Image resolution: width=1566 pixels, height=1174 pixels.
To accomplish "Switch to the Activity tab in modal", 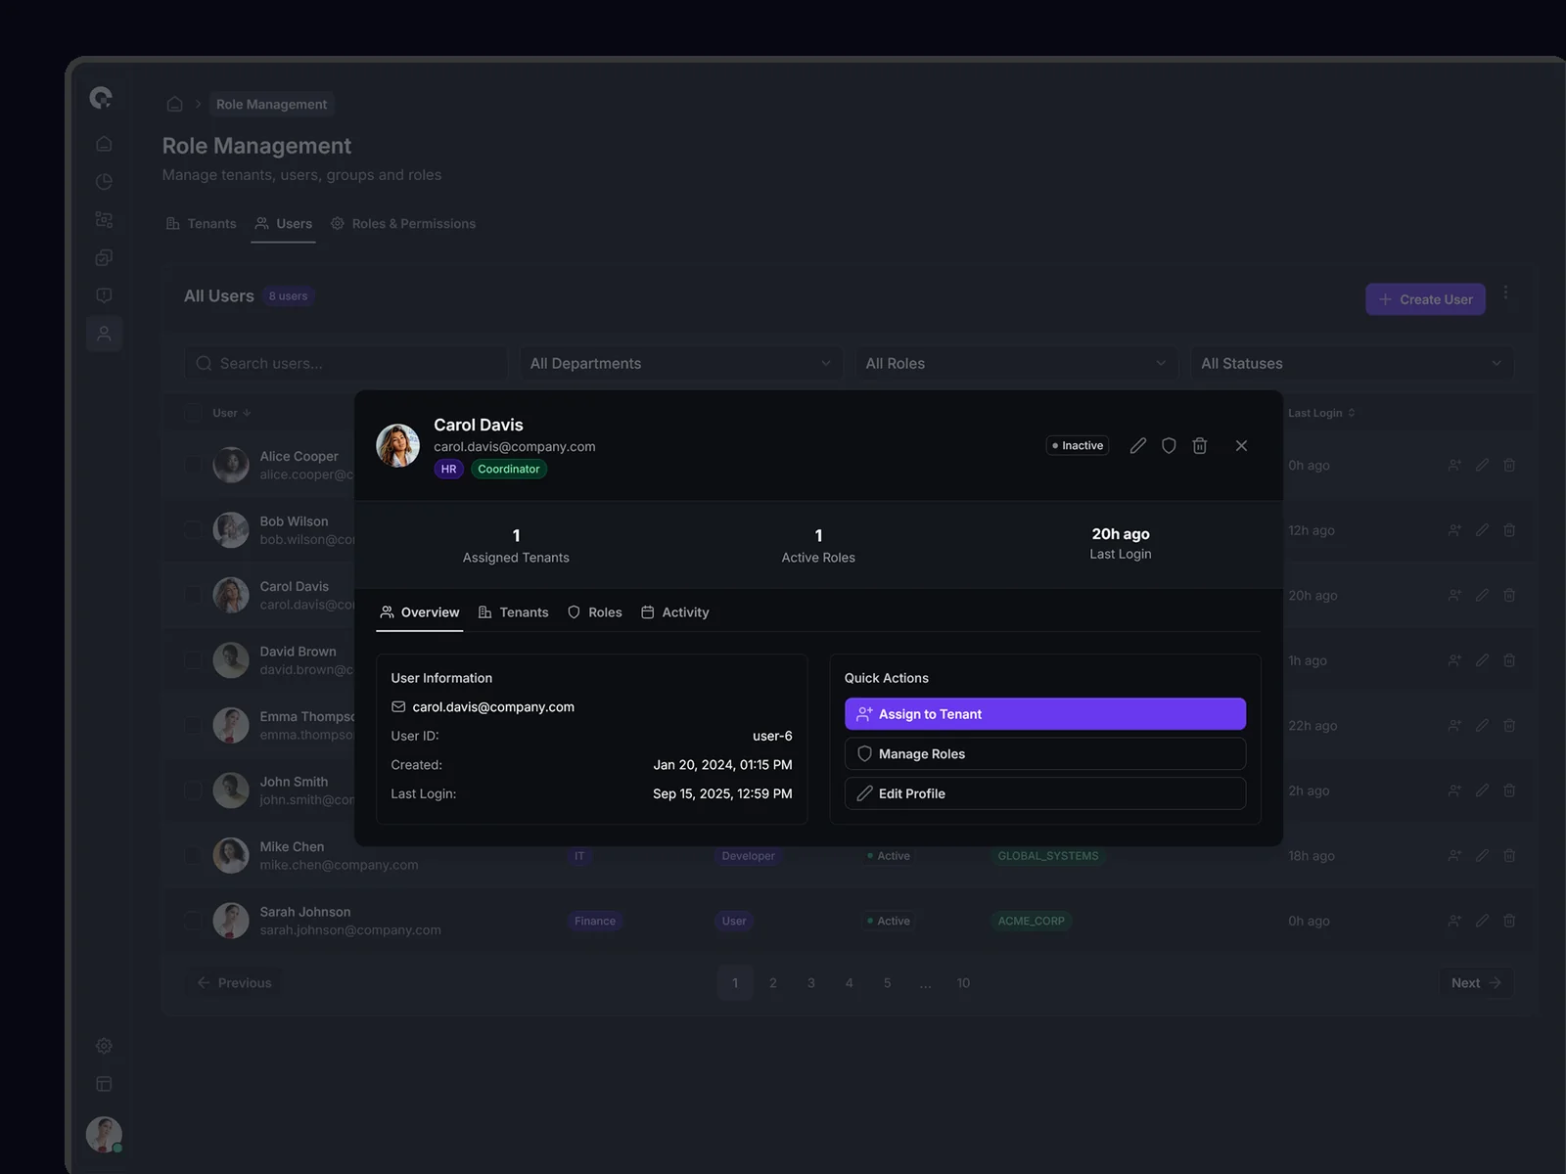I will (675, 612).
